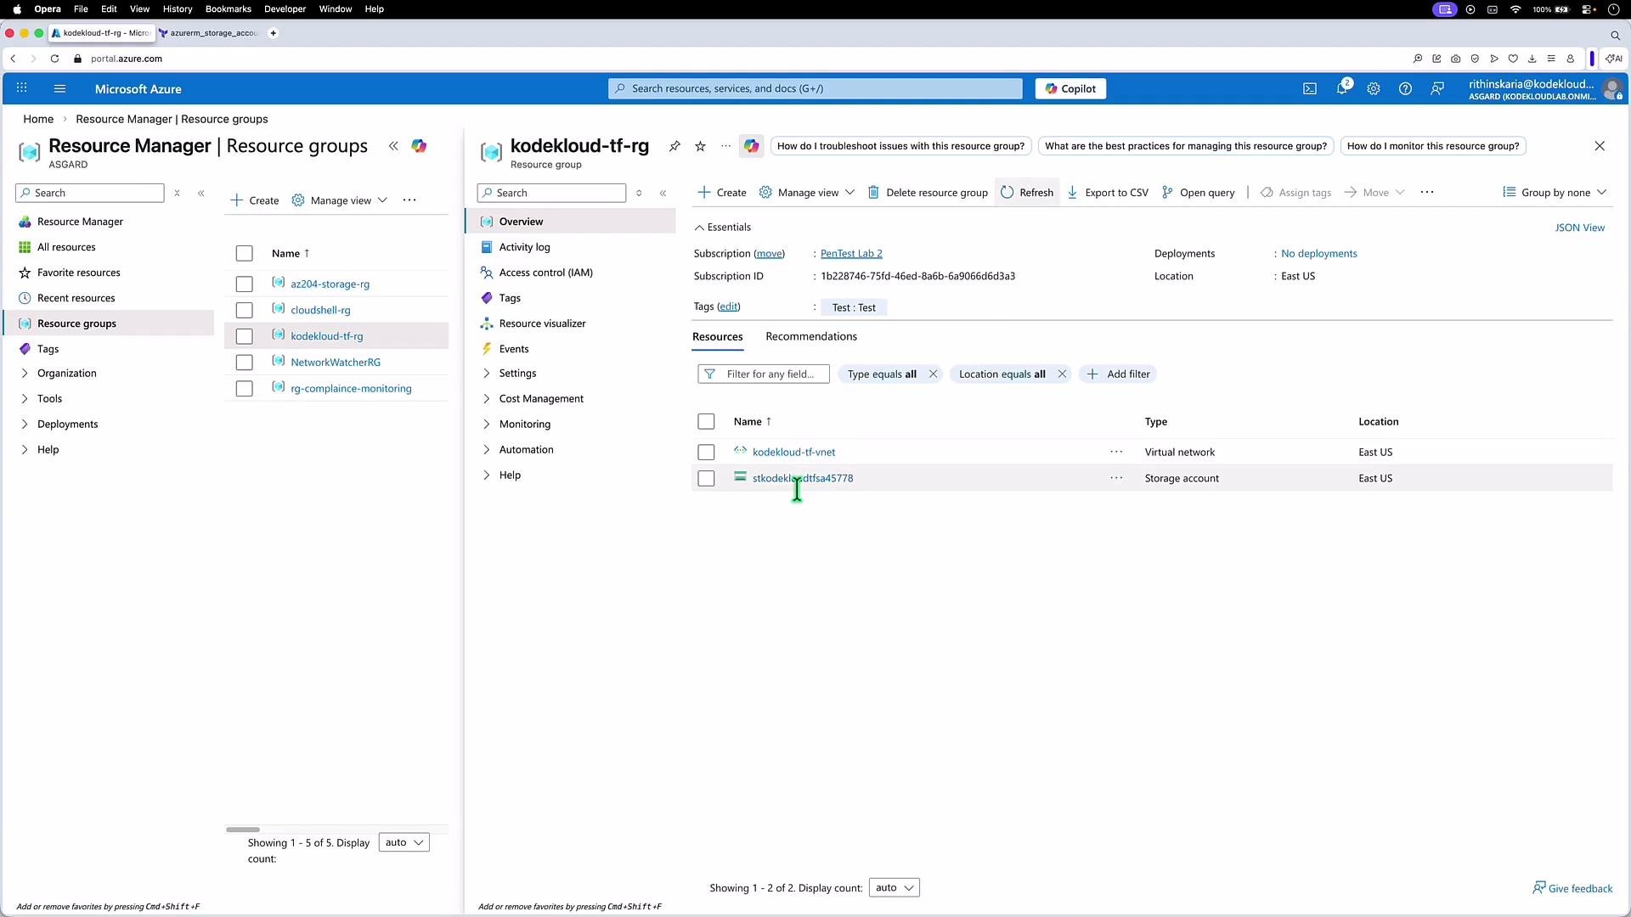Expand Cost Management section

486,398
